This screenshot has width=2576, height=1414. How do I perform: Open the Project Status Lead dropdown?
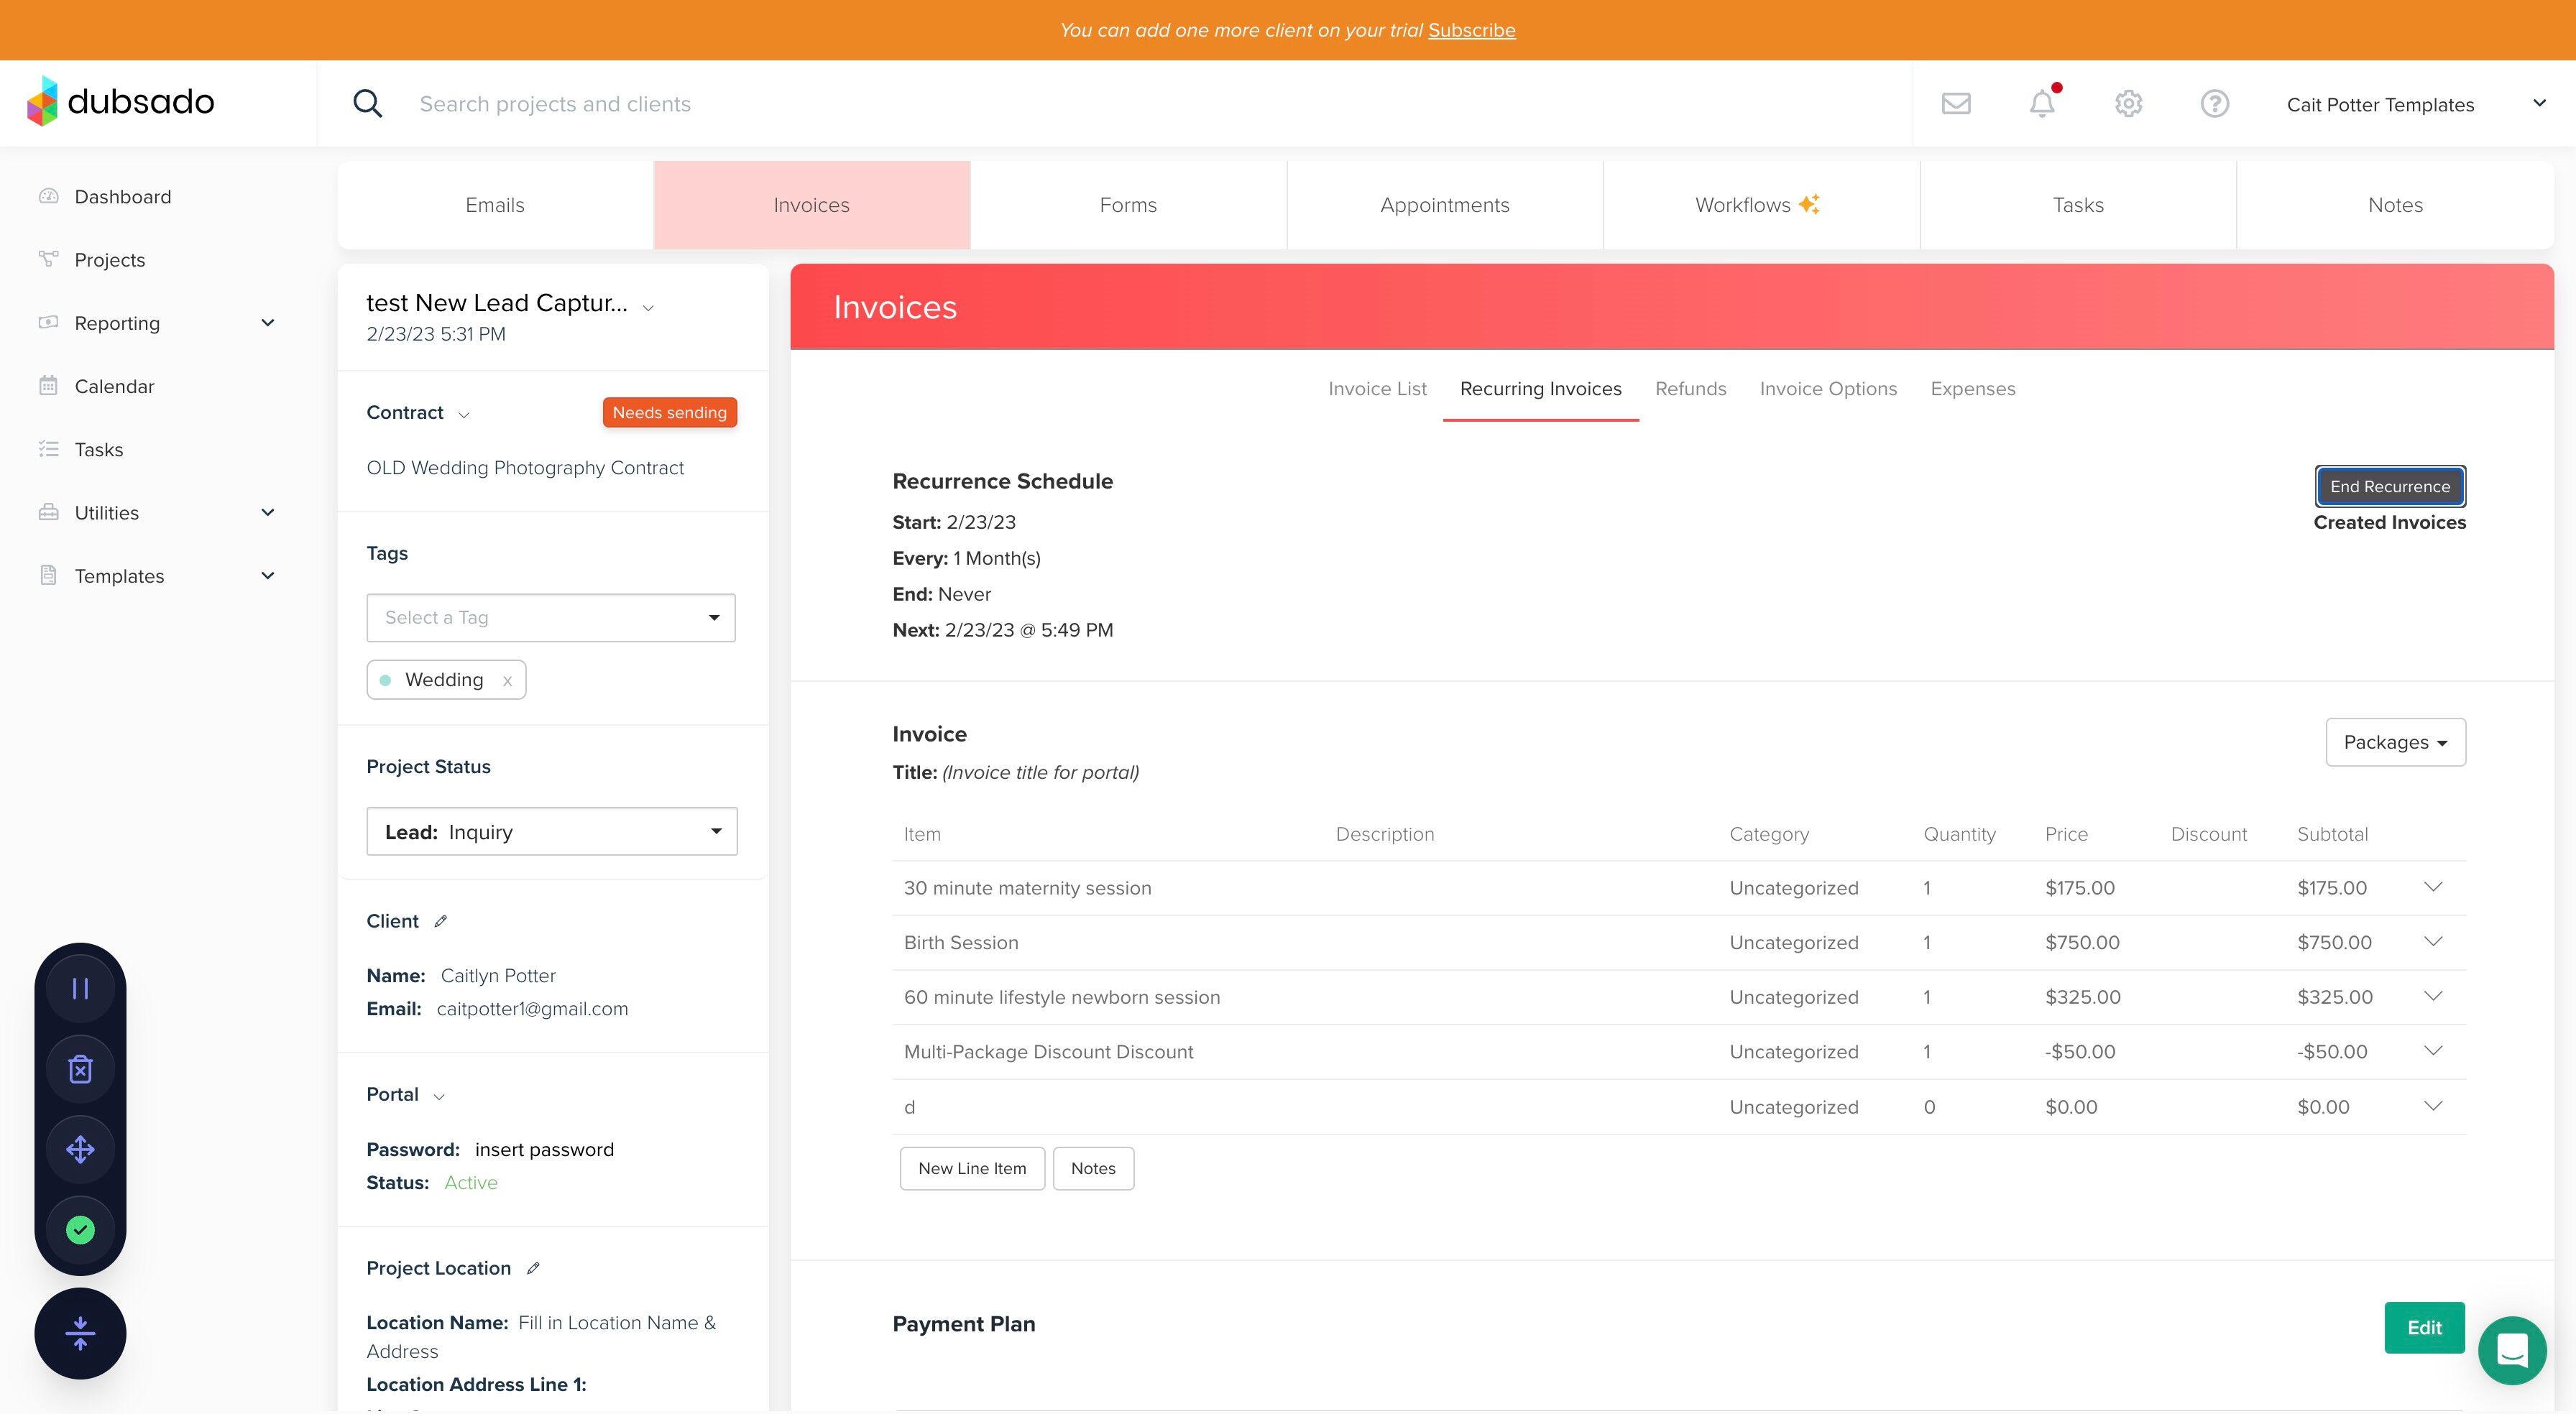point(551,831)
